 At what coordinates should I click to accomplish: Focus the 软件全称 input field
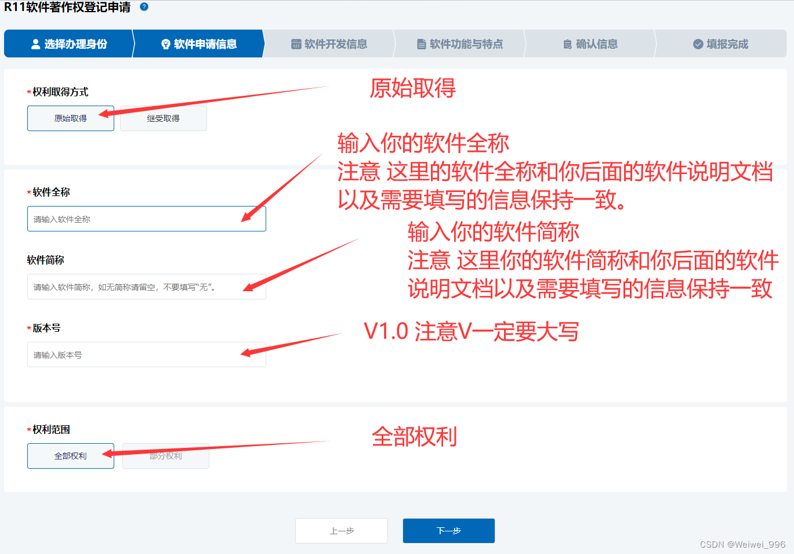pos(147,219)
